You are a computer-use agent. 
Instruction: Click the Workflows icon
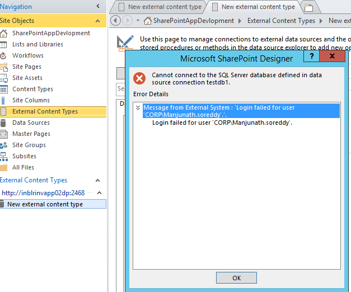[3, 56]
